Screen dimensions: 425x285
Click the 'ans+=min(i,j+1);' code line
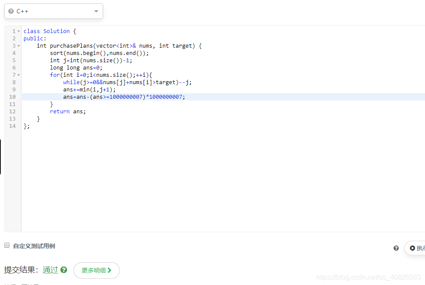[x=89, y=90]
